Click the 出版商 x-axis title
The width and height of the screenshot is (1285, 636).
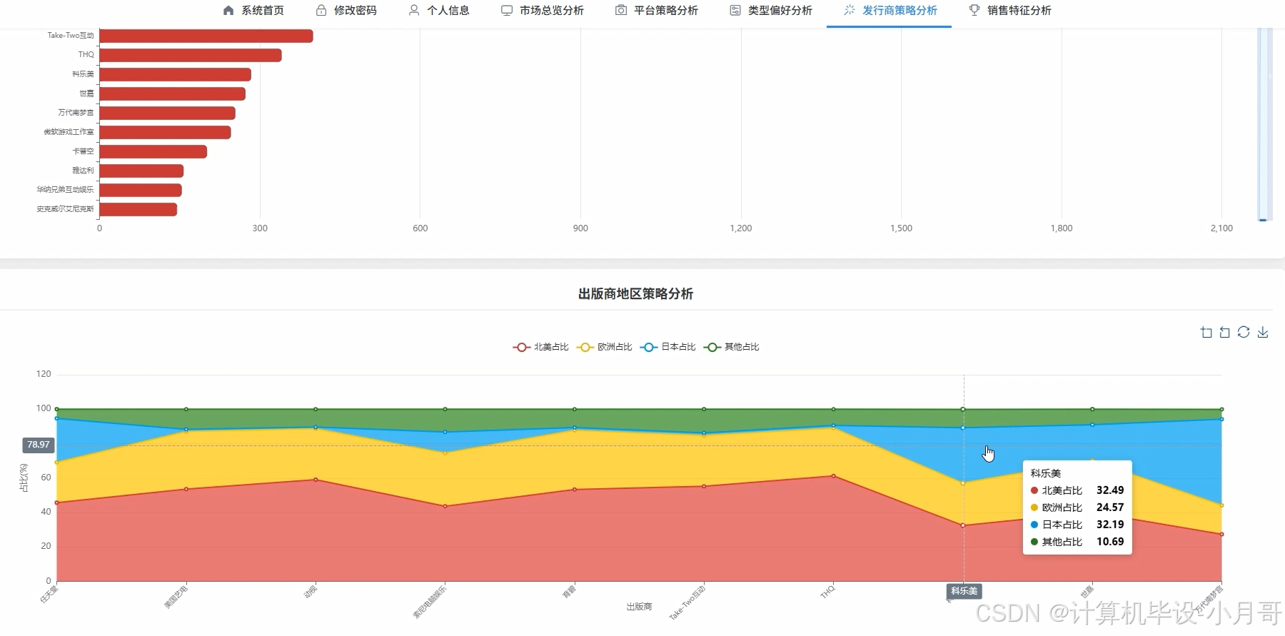[639, 607]
